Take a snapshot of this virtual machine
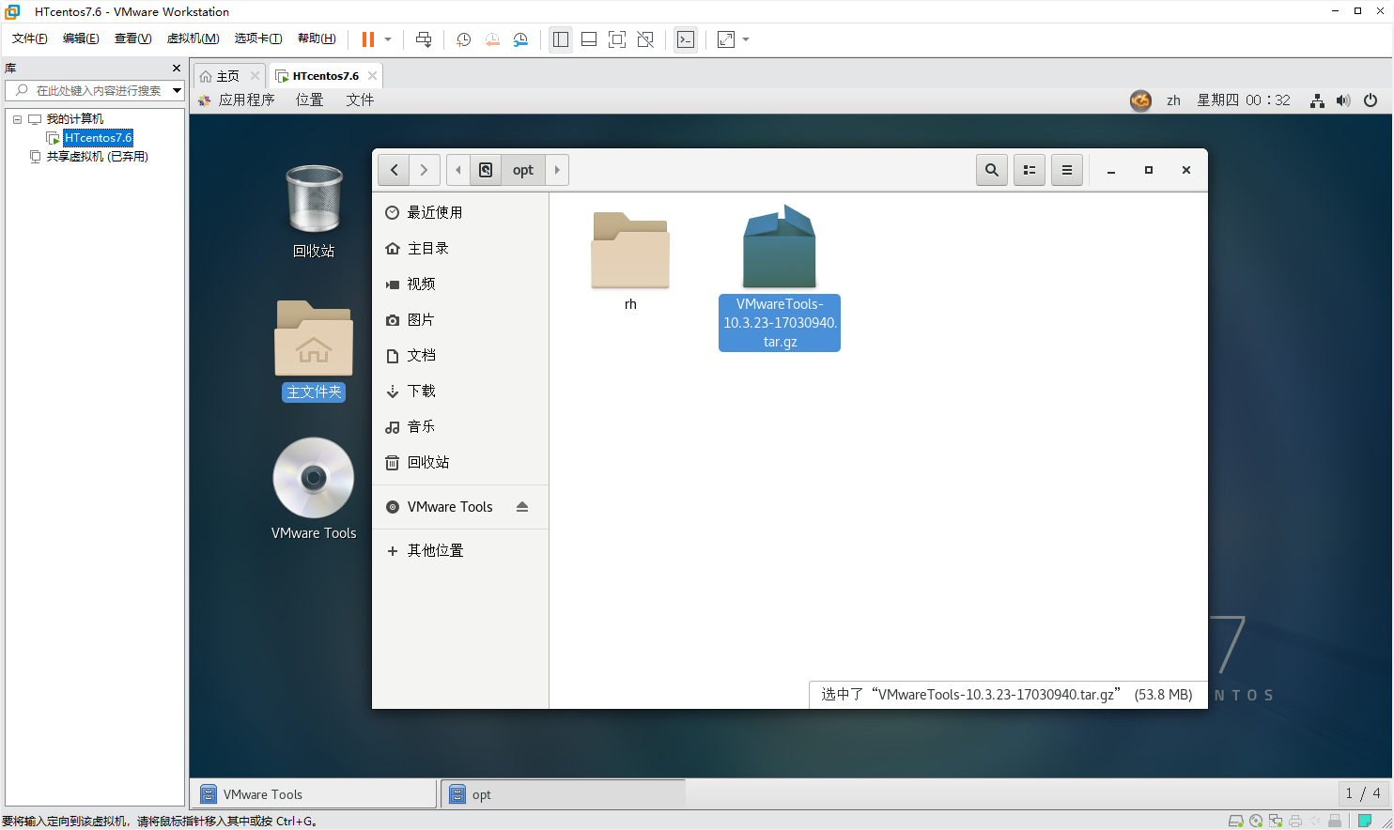This screenshot has height=830, width=1394. 463,39
